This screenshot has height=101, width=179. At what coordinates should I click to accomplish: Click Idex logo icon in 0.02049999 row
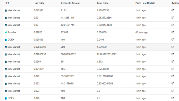(x=6, y=47)
